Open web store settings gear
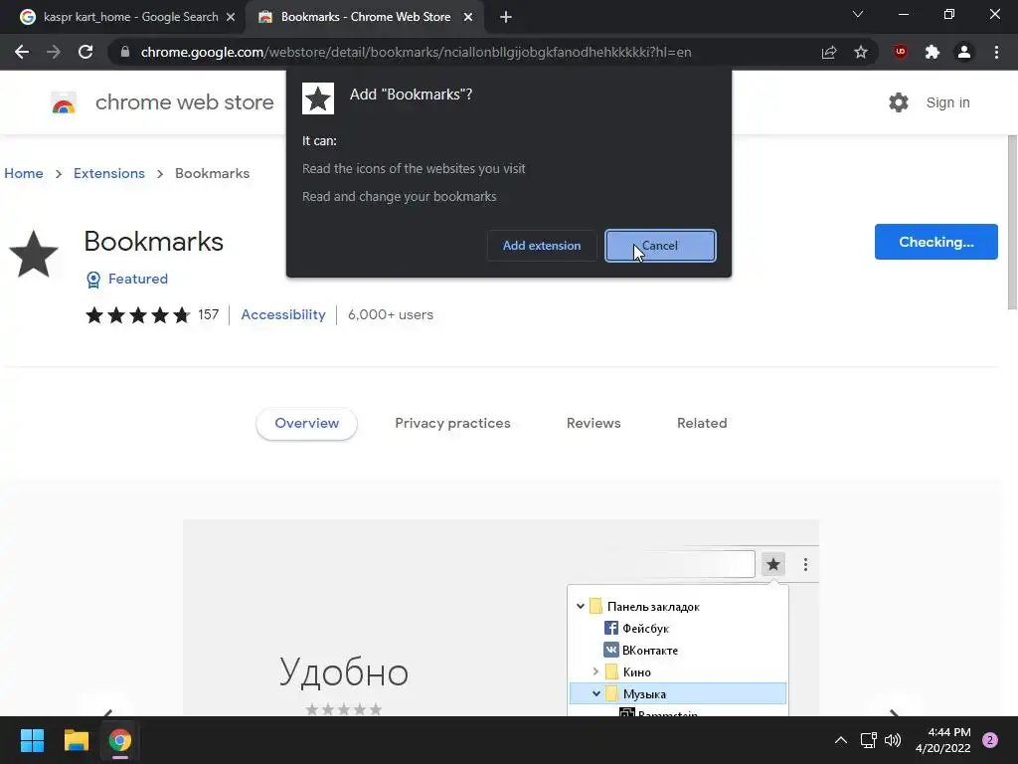Image resolution: width=1018 pixels, height=764 pixels. pos(899,102)
